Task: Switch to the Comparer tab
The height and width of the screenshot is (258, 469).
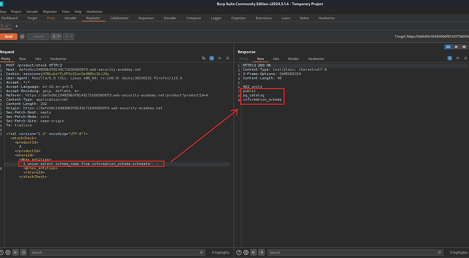Action: pos(193,18)
